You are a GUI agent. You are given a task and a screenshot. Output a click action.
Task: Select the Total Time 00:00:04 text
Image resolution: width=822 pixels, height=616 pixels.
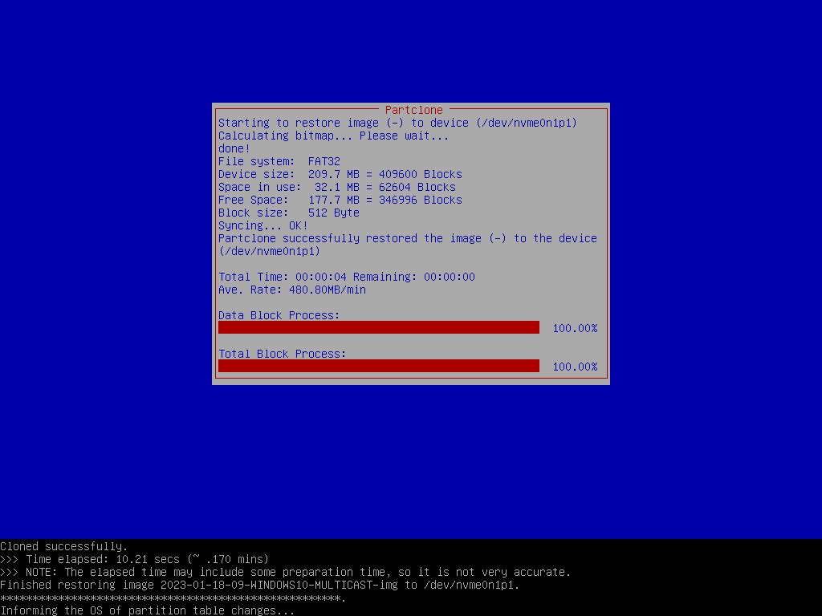pyautogui.click(x=283, y=277)
